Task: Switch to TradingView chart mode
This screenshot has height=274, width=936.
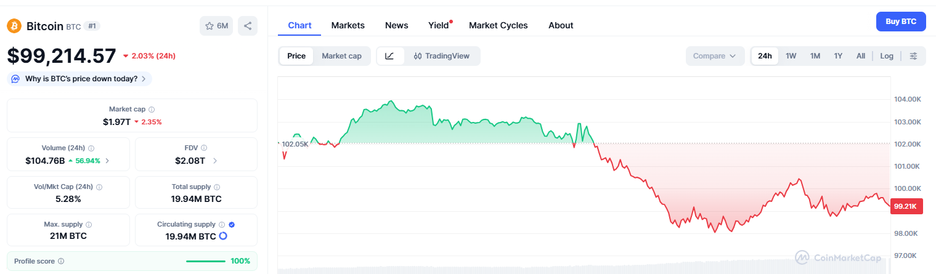Action: (x=442, y=56)
